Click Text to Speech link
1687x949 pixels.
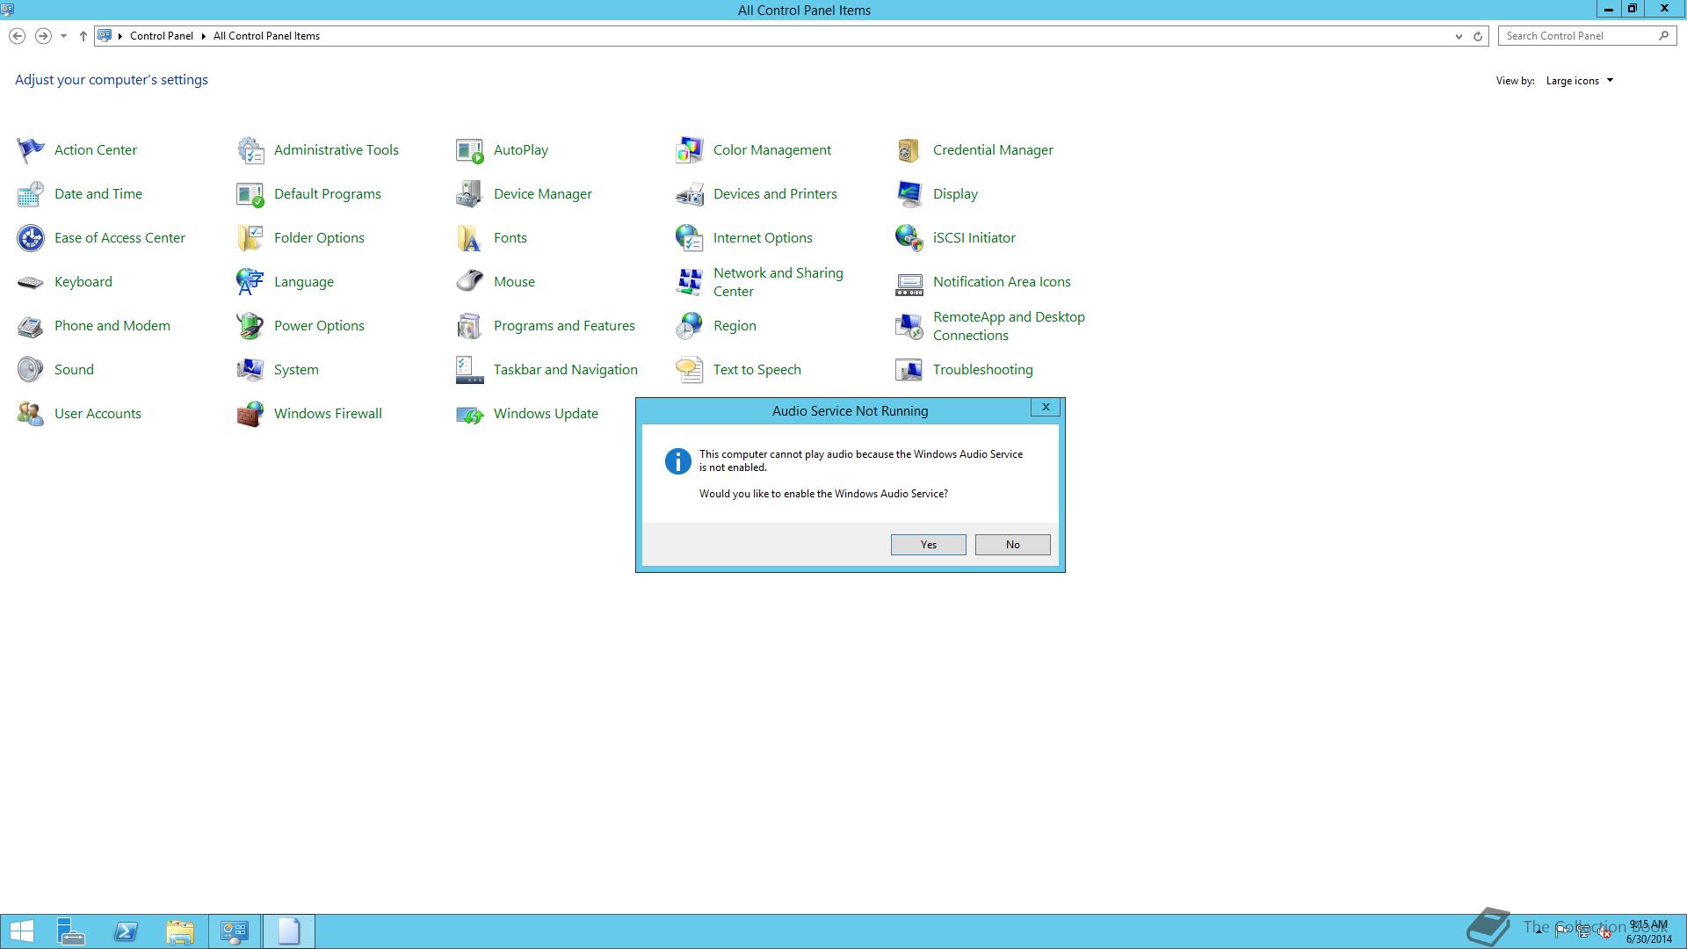tap(757, 370)
